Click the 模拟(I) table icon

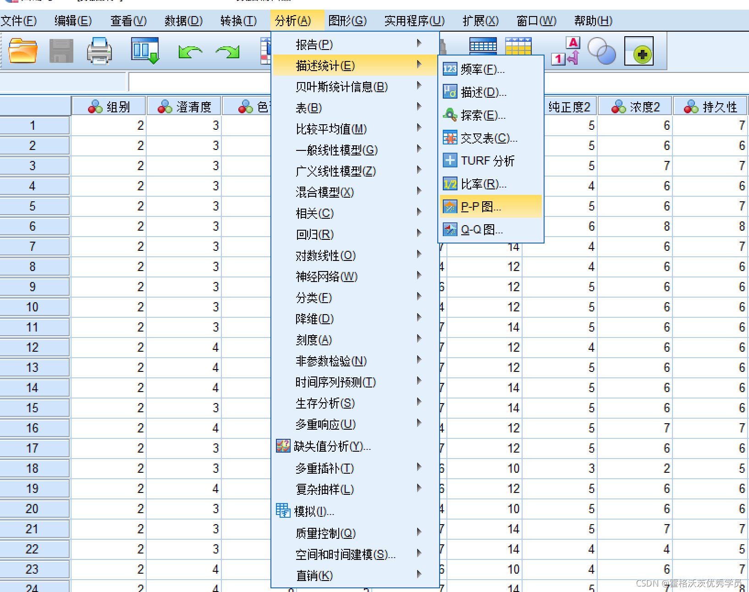(x=283, y=510)
